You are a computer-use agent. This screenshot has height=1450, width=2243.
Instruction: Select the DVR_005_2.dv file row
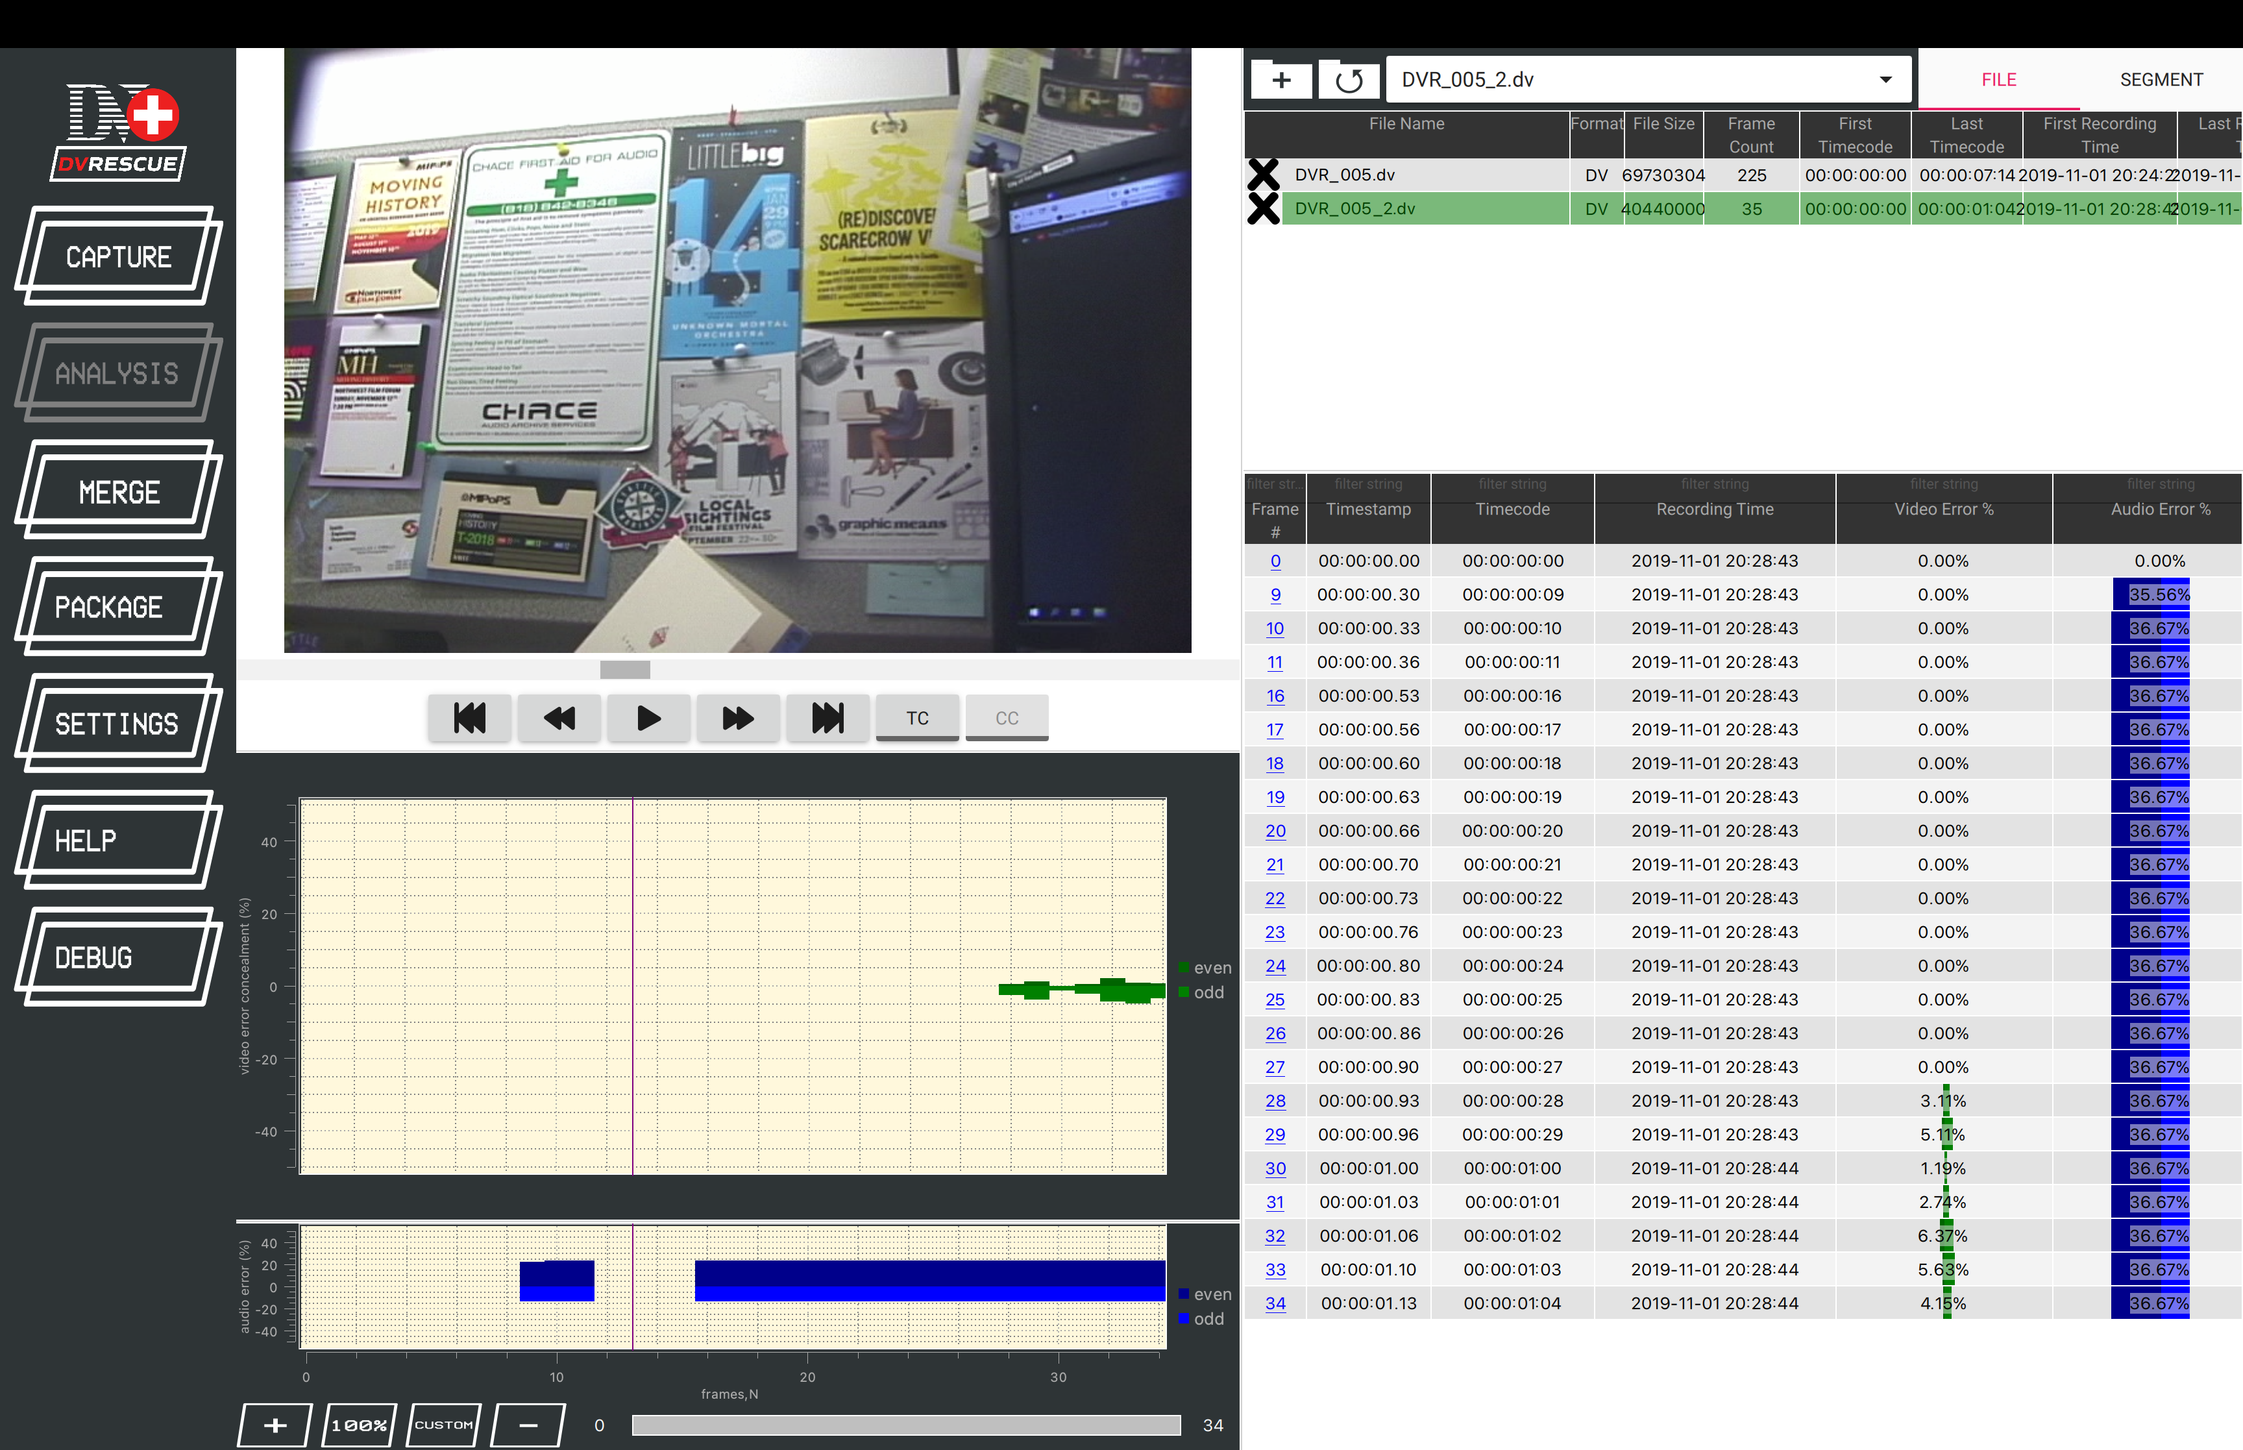(x=1743, y=208)
